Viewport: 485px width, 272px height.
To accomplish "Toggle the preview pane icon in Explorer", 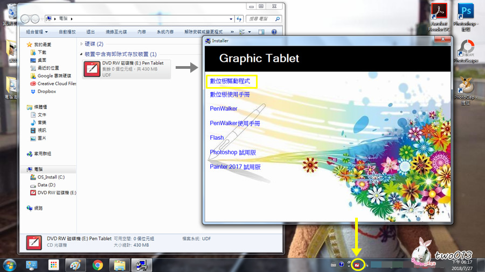I will [x=261, y=32].
